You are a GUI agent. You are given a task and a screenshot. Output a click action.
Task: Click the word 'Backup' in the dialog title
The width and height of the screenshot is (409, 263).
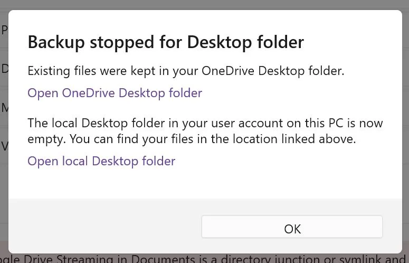(56, 42)
